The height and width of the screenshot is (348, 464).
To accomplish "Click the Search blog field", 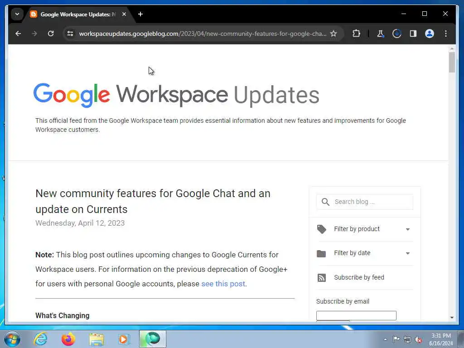I will coord(365,202).
